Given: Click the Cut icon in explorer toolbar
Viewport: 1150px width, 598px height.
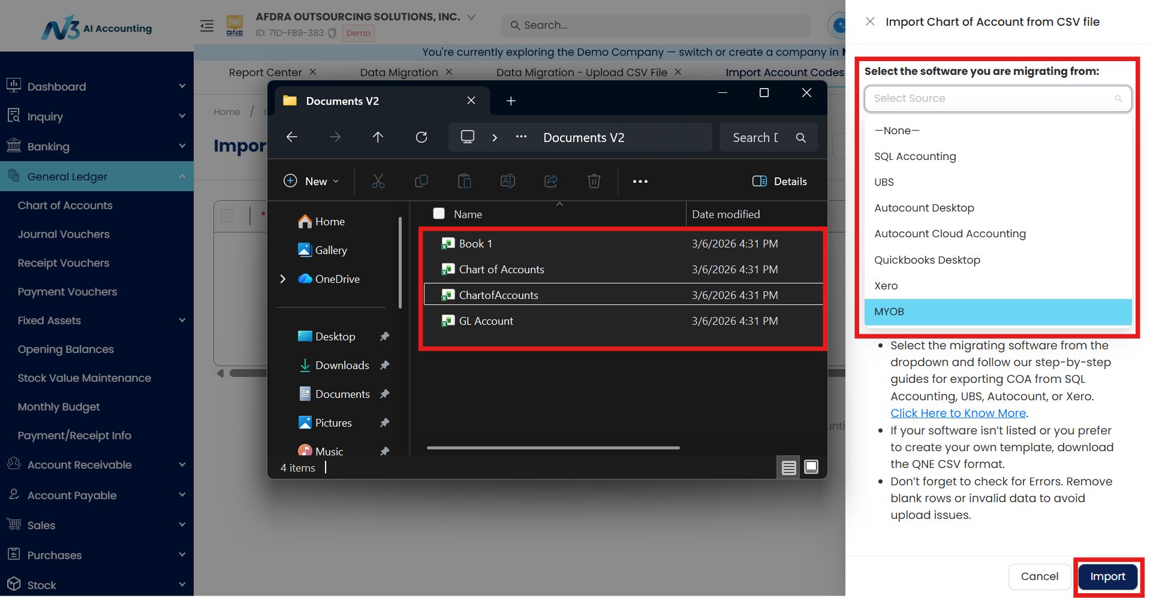Looking at the screenshot, I should [x=378, y=181].
